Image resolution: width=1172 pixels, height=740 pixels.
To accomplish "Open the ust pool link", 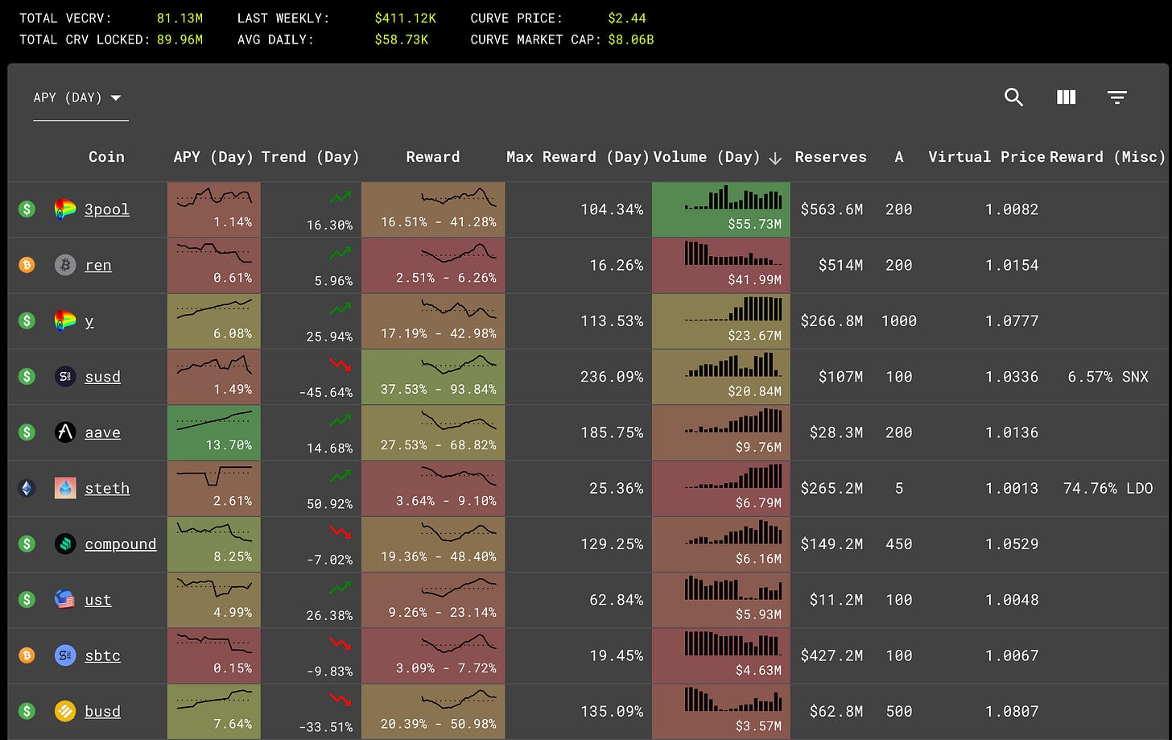I will (x=98, y=599).
